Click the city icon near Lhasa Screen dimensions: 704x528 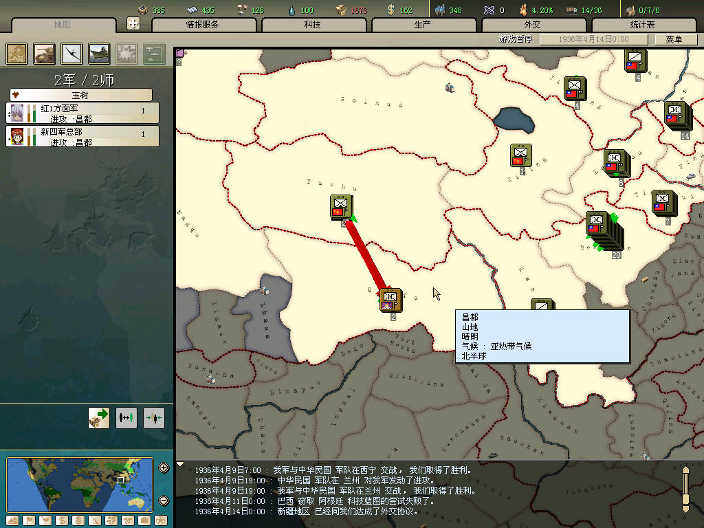(265, 291)
